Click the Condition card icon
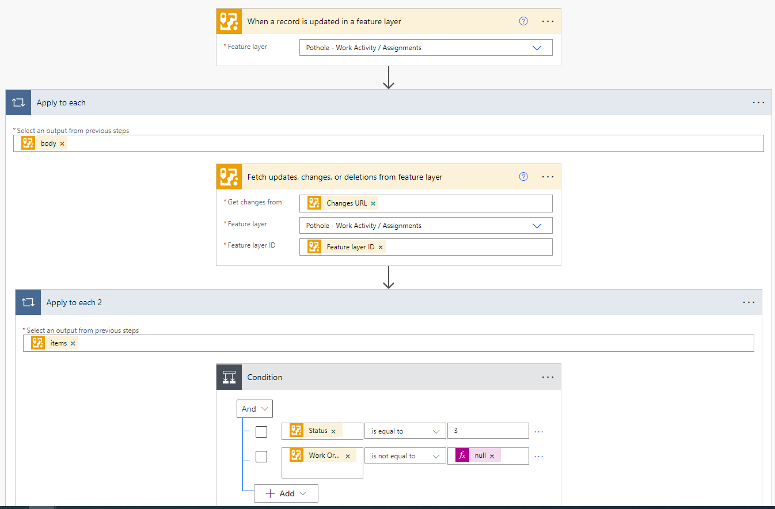Viewport: 775px width, 509px height. pyautogui.click(x=229, y=377)
